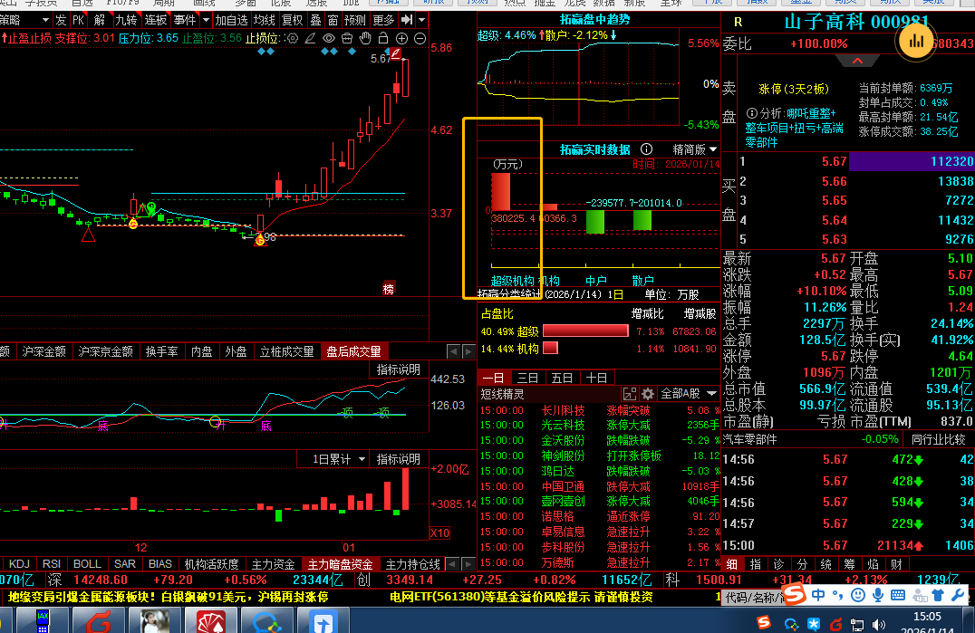Screen dimensions: 975x633
Task: Zoom in with the plus circle icon
Action: [401, 39]
